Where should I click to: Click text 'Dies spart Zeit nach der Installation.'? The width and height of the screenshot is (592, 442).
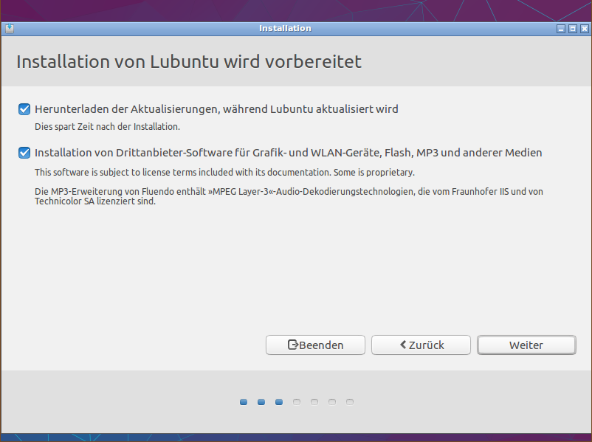tap(107, 127)
